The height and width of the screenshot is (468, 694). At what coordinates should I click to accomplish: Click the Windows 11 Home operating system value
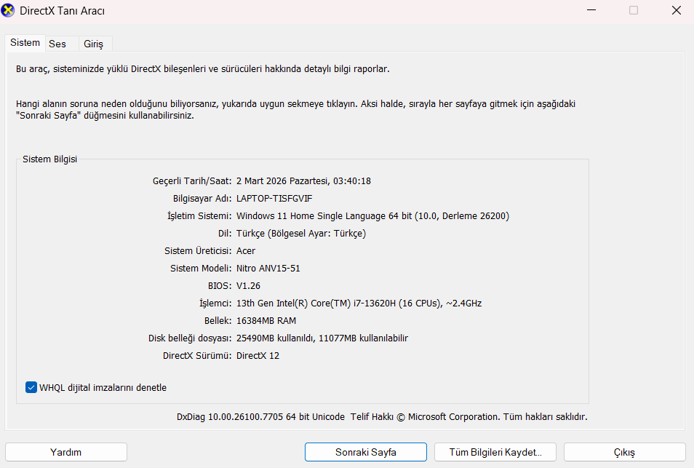(x=372, y=215)
